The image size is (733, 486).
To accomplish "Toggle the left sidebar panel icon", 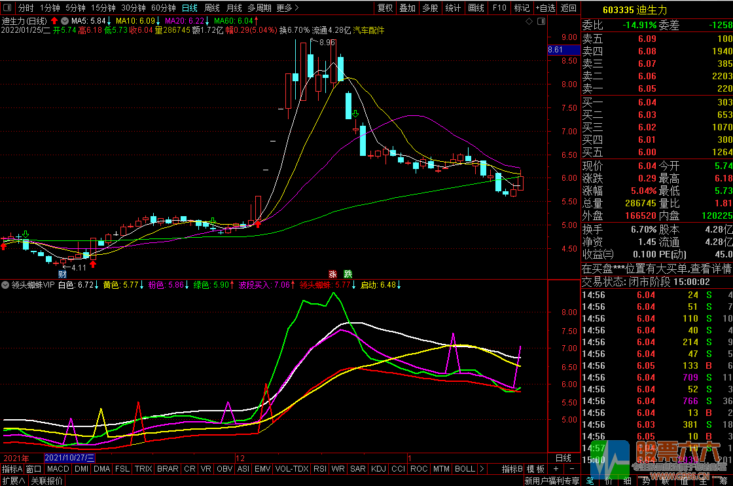I will click(7, 7).
